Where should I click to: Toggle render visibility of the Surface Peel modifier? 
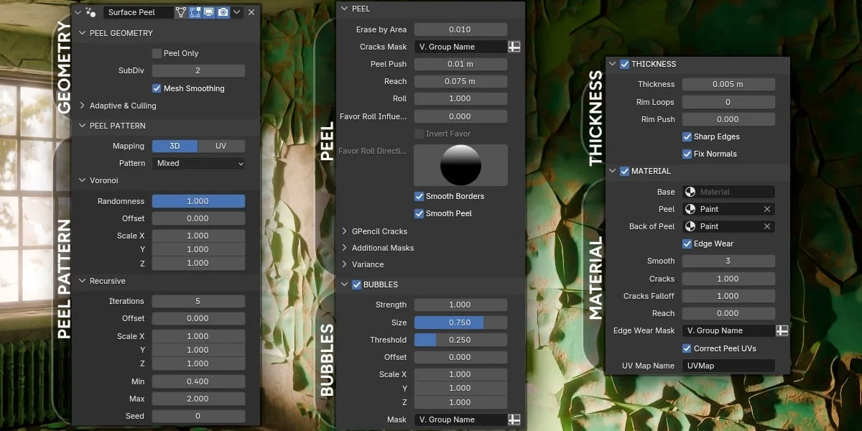[222, 12]
